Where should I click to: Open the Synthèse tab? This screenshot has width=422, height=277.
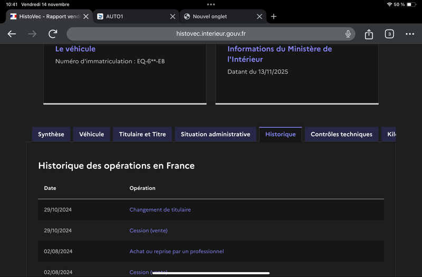[x=51, y=135]
